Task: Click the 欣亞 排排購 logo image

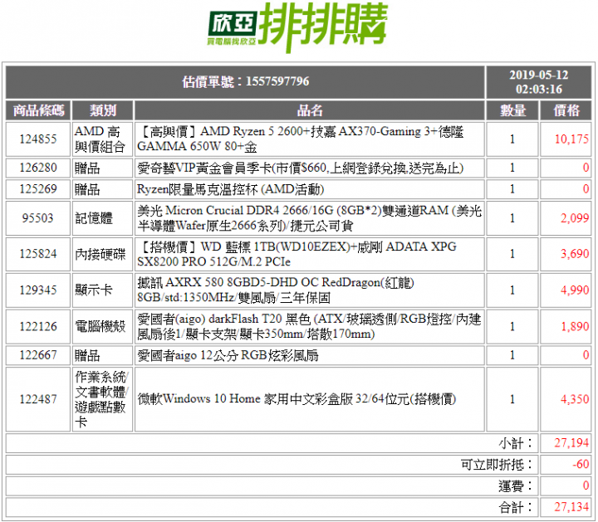Action: point(298,27)
